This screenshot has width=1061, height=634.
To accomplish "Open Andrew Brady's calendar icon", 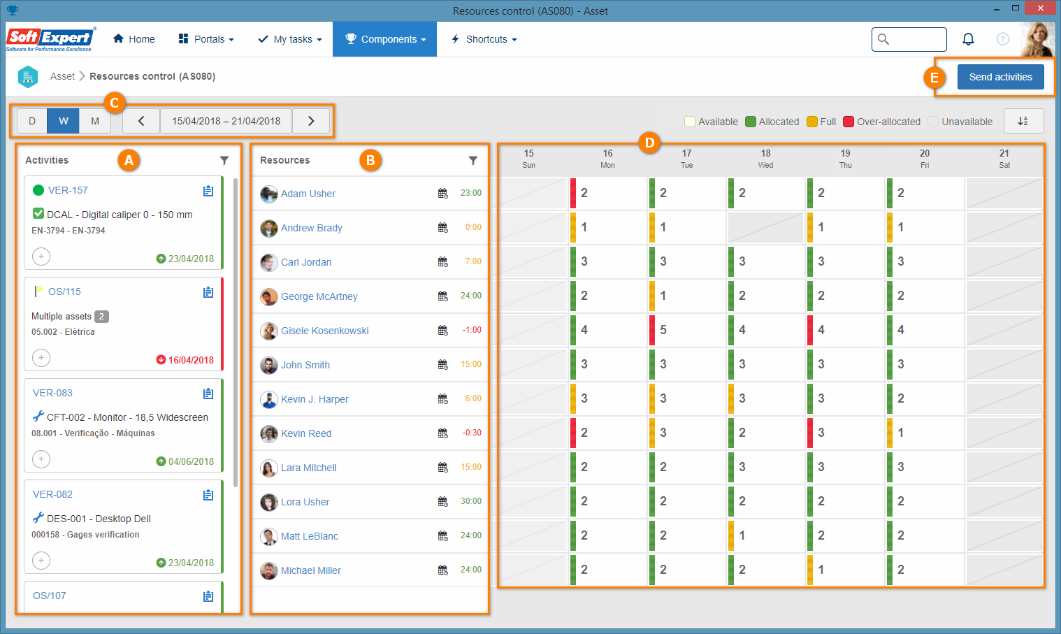I will [x=443, y=227].
